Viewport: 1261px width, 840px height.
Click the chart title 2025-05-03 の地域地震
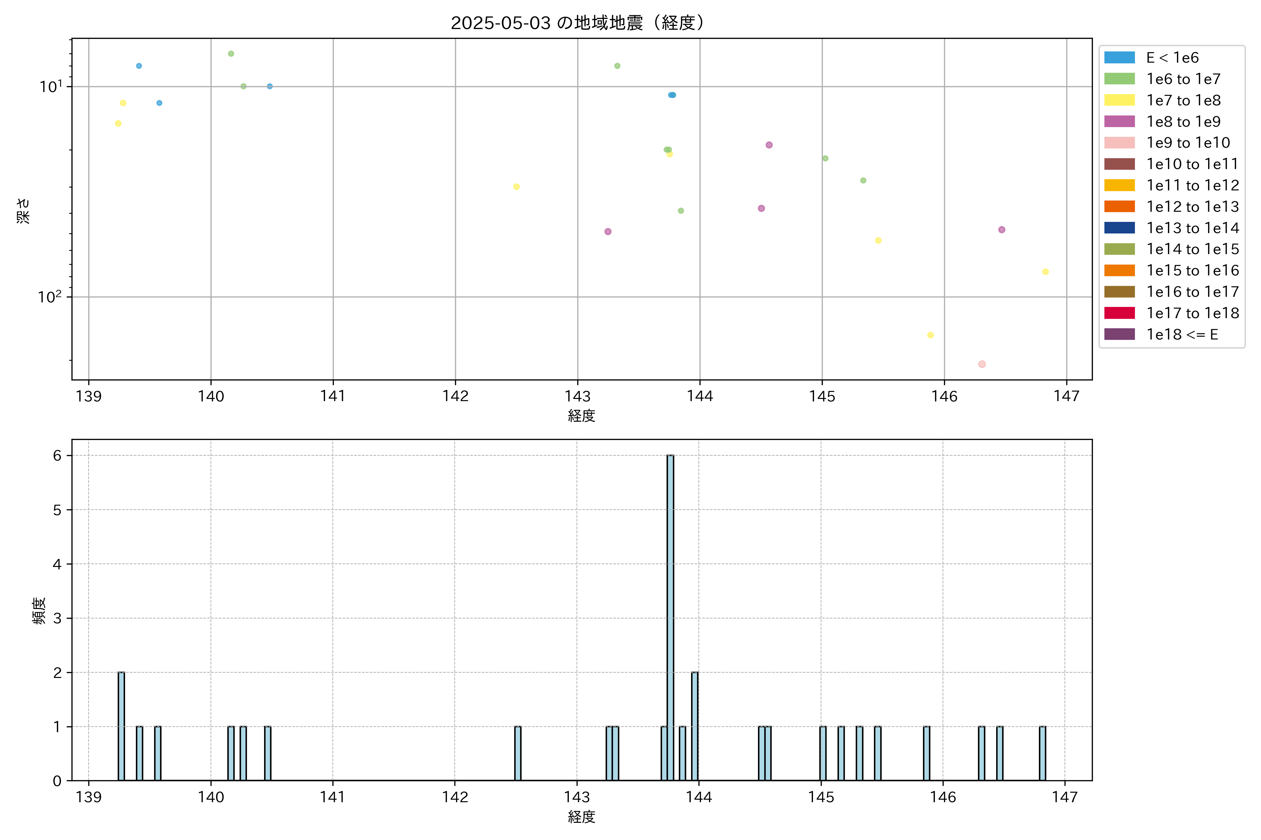coord(577,23)
